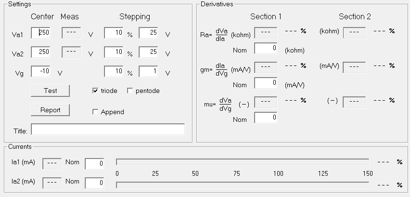Click the Va2 stepping volts field
The width and height of the screenshot is (410, 197).
coord(148,52)
